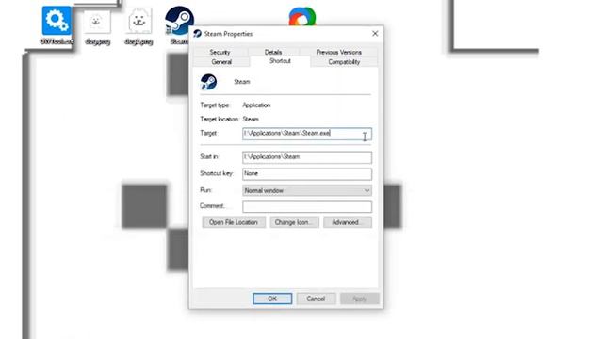603x339 pixels.
Task: Click into the Comment field
Action: pyautogui.click(x=307, y=206)
